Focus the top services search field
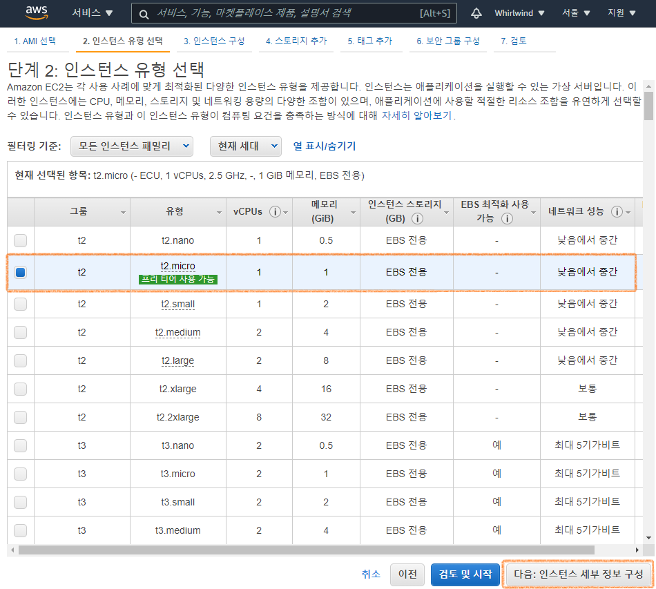The width and height of the screenshot is (656, 589). pyautogui.click(x=293, y=13)
